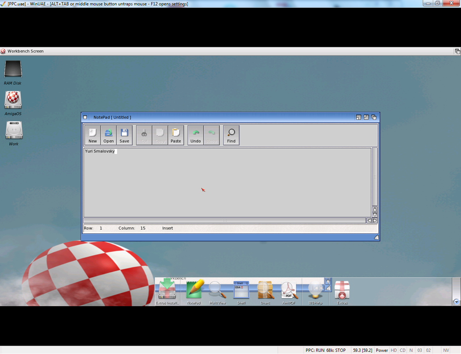The image size is (461, 354).
Task: Launch Unarc from the dock
Action: click(x=265, y=292)
